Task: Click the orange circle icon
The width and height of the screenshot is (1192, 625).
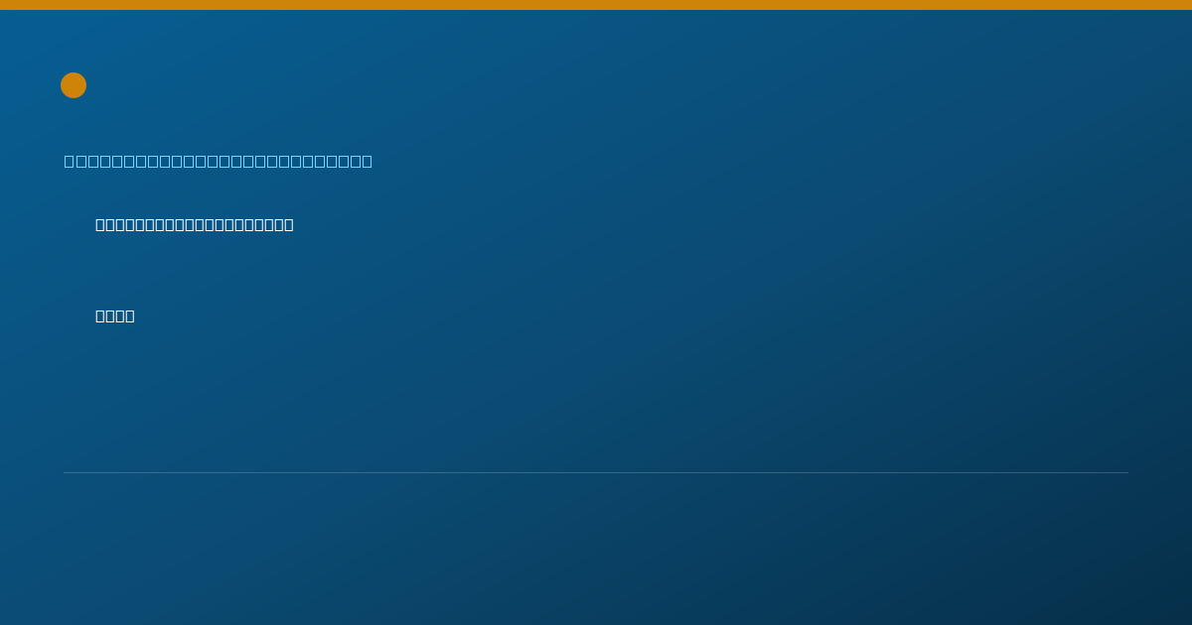Action: click(x=74, y=85)
